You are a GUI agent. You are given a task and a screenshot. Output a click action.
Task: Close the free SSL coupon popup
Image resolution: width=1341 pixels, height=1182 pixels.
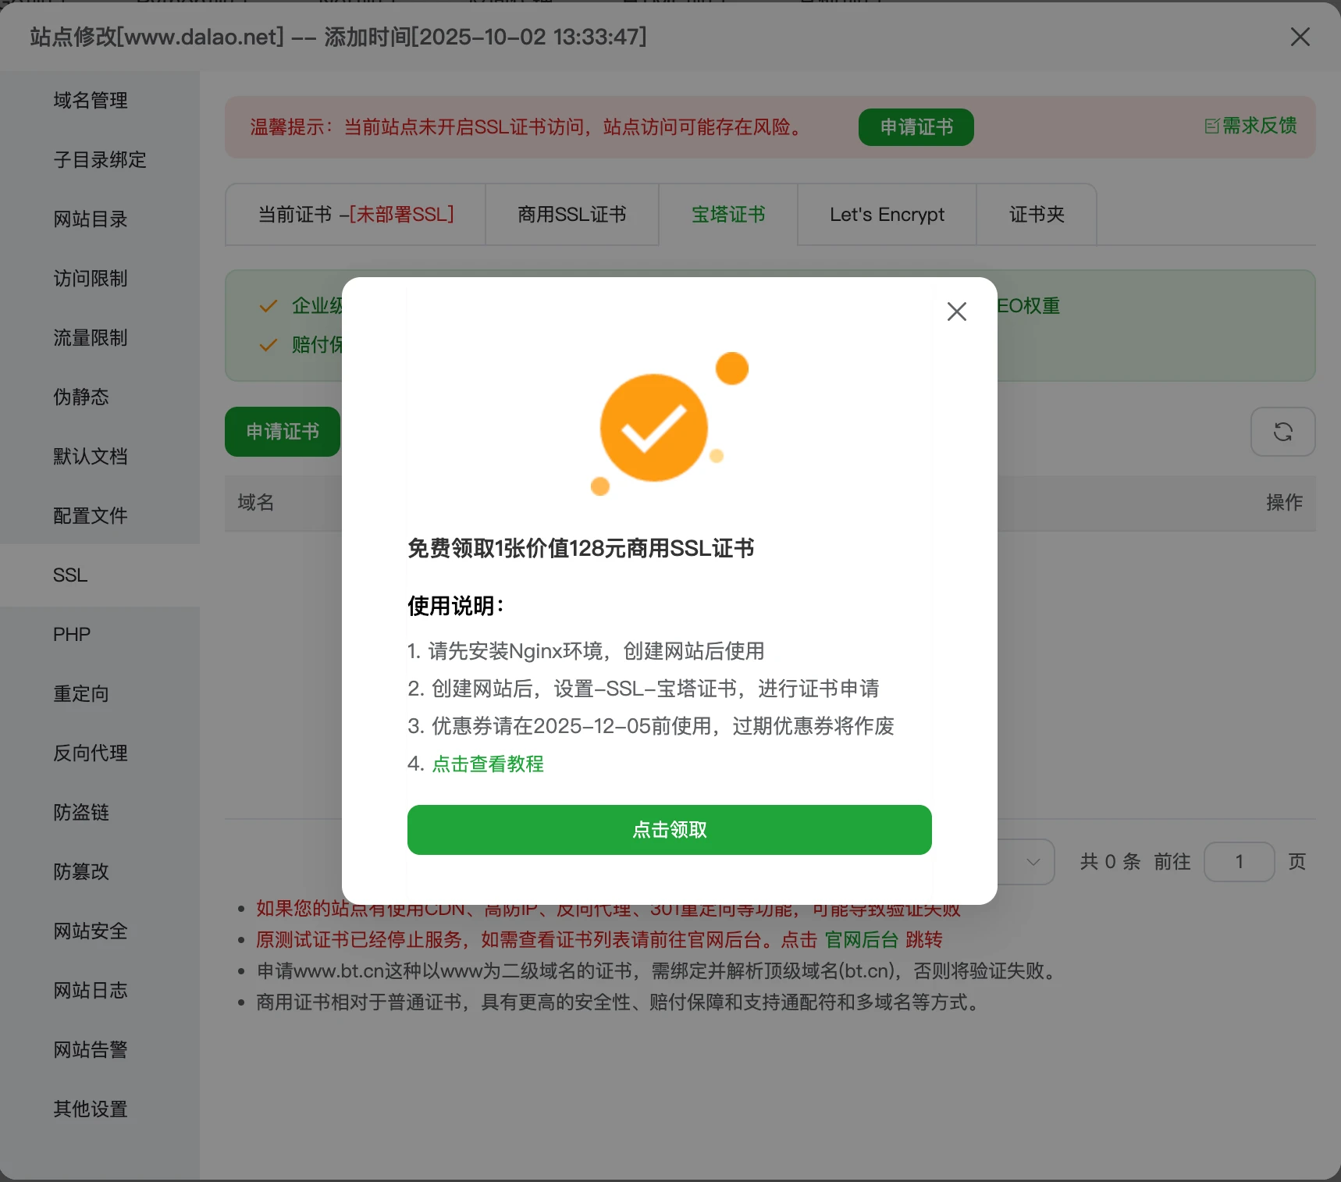point(957,311)
